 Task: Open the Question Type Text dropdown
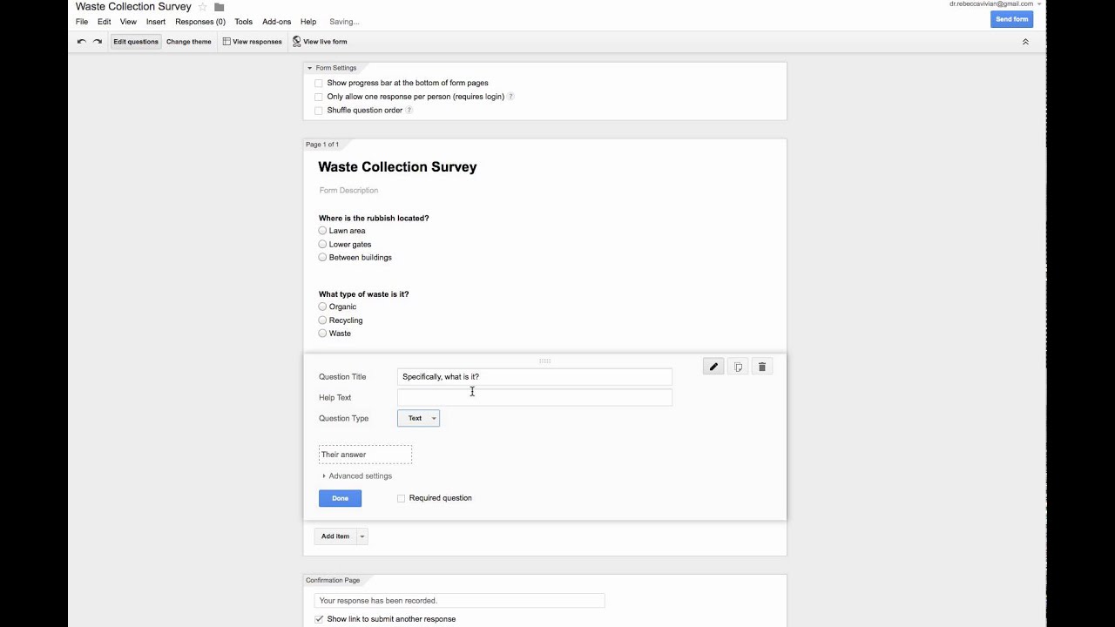(419, 418)
